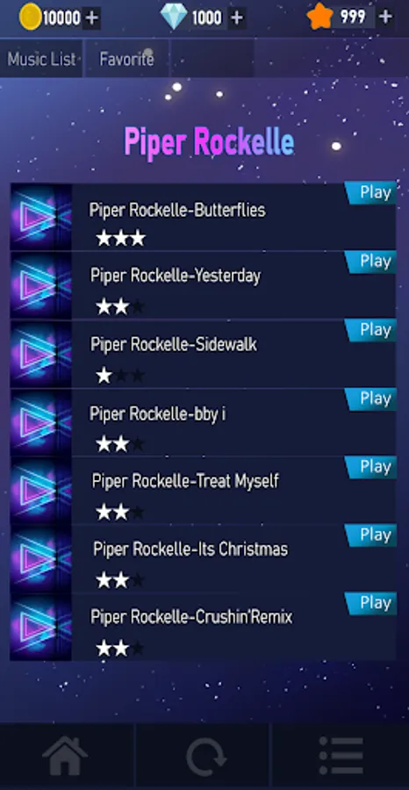Switch to the Favorite tab

tap(126, 59)
